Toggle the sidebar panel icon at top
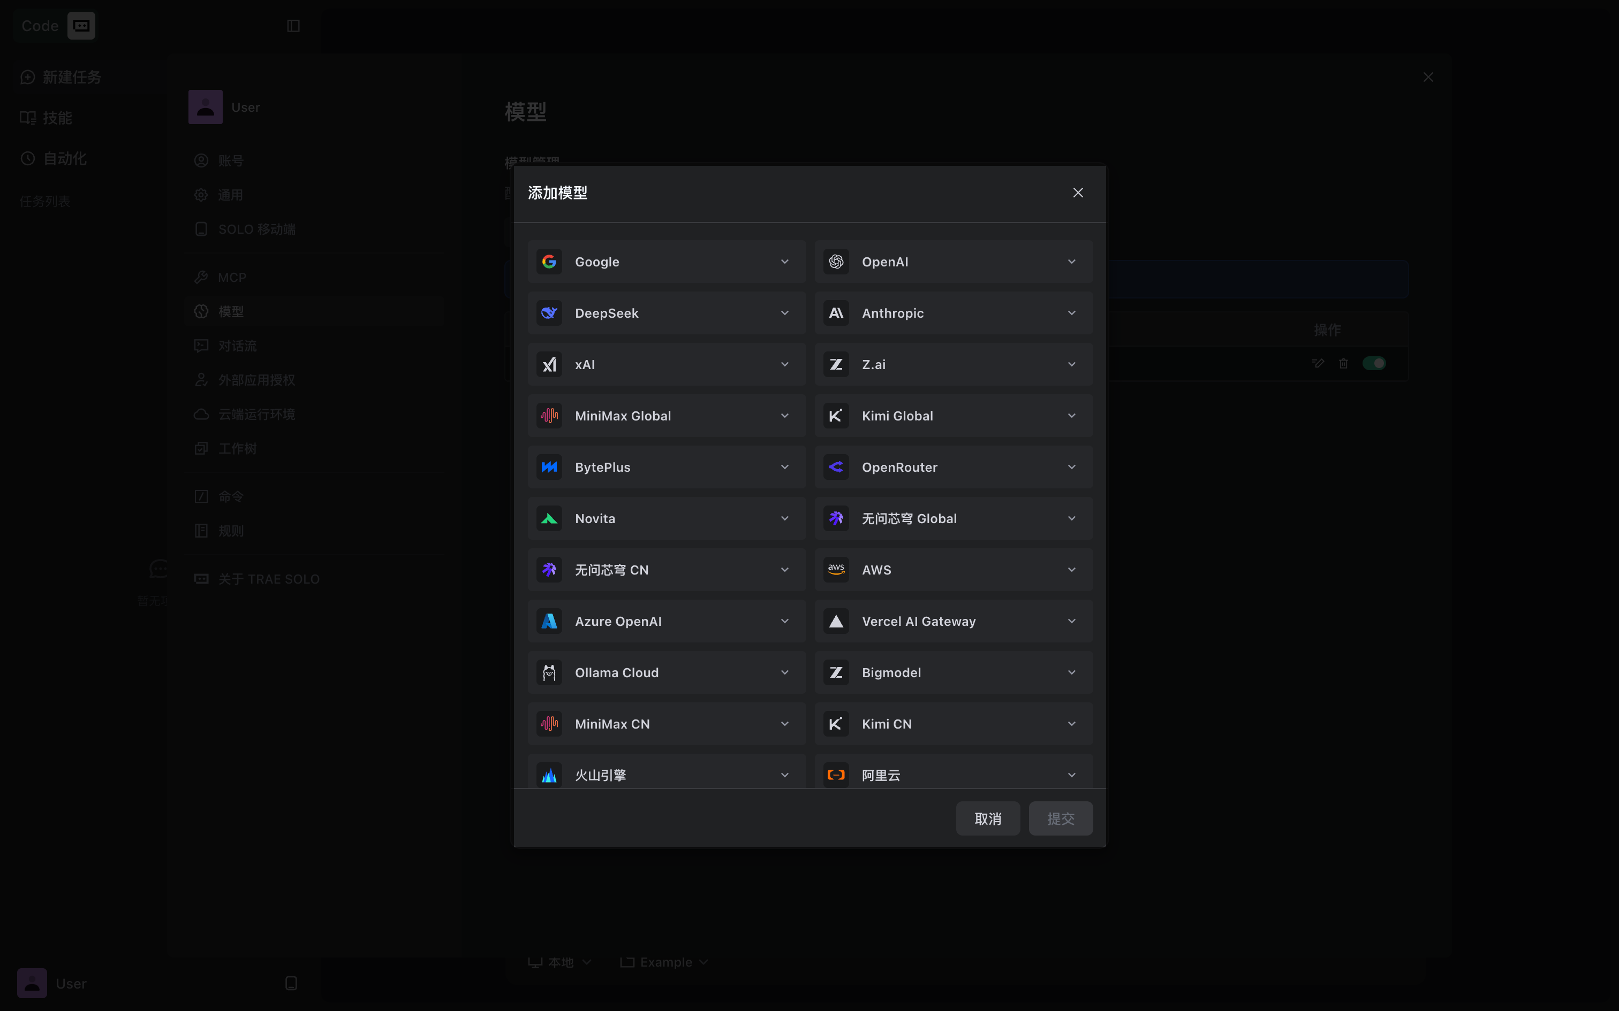The height and width of the screenshot is (1011, 1619). 293,26
